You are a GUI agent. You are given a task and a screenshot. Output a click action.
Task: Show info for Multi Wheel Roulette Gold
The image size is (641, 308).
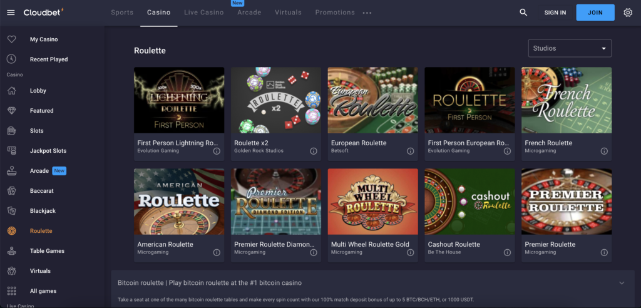tap(411, 252)
